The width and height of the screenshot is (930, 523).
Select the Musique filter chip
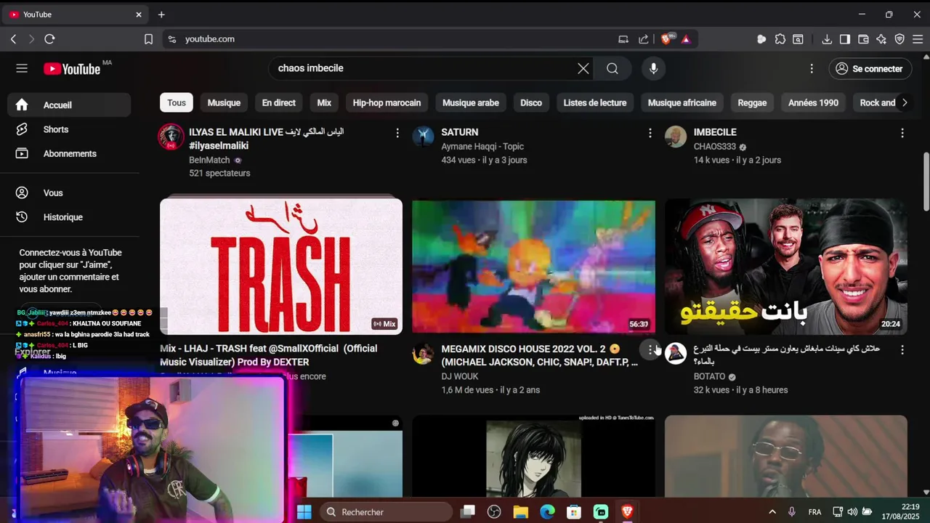[224, 103]
